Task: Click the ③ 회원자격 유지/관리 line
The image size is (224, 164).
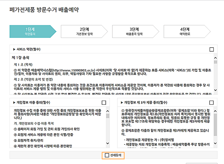Action: point(28,140)
